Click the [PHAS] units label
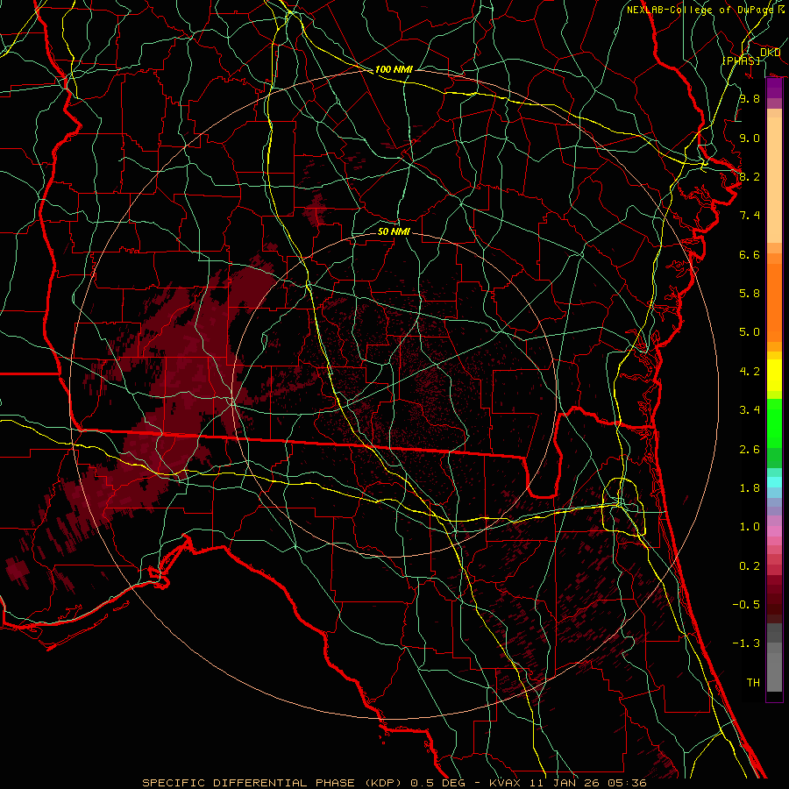789x789 pixels. [741, 60]
